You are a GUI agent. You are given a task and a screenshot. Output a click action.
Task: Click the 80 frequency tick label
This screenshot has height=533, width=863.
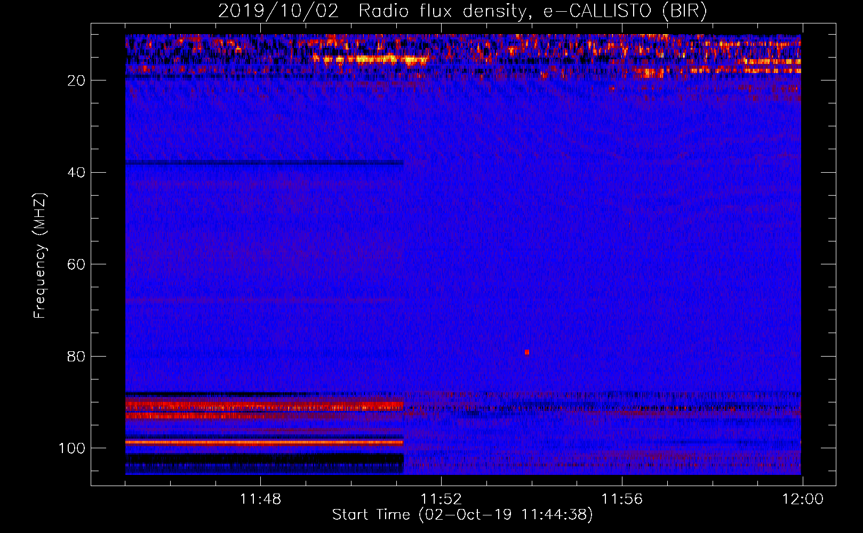76,357
